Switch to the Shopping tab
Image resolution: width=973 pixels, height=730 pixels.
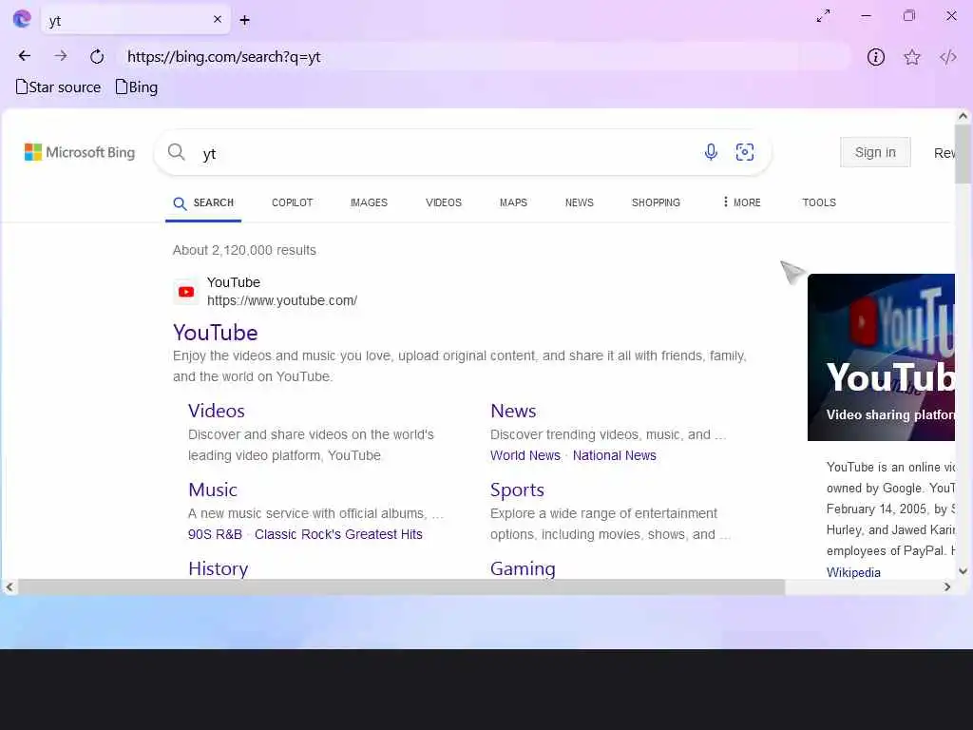pos(656,203)
